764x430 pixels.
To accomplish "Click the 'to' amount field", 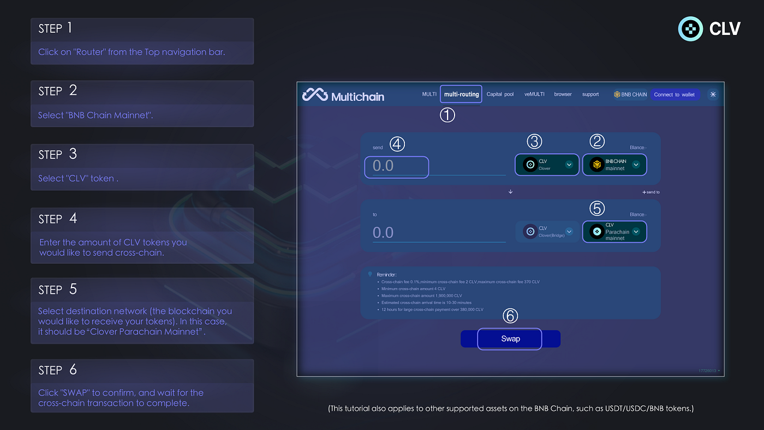I will pos(439,233).
